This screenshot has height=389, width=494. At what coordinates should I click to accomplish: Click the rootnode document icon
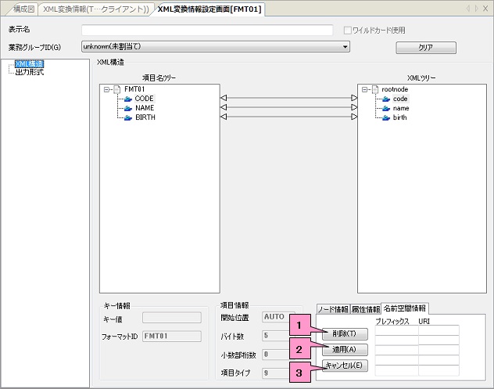point(375,89)
